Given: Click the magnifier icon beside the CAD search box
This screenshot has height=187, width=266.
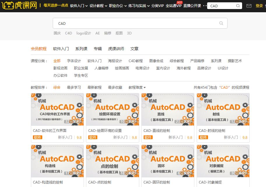Looking at the screenshot, I should point(221,23).
